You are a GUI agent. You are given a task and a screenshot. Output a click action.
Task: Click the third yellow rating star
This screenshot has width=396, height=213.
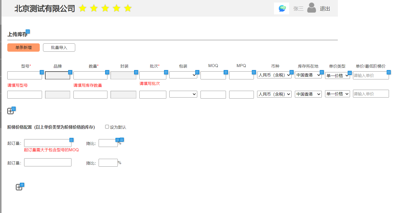[105, 8]
